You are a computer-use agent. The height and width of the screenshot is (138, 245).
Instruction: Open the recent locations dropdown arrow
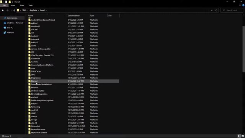tap(11, 10)
